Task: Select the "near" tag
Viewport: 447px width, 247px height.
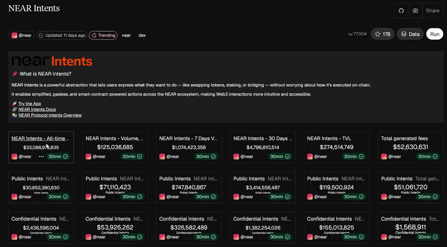Action: [x=126, y=35]
